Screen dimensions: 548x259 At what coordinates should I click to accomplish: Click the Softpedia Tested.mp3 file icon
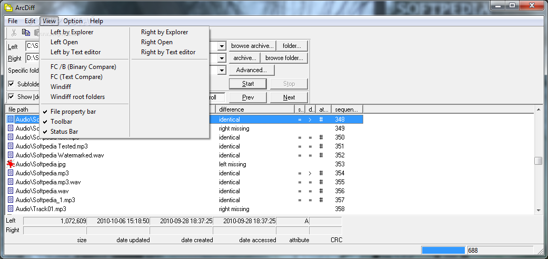pyautogui.click(x=11, y=146)
